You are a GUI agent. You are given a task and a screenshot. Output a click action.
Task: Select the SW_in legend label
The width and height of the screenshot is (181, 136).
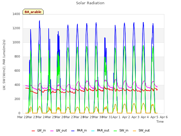pyautogui.click(x=124, y=130)
